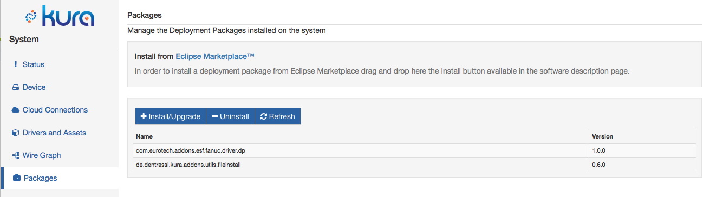Screen dimensions: 710x197
Task: Click the circular arrows icon on Refresh
Action: point(264,116)
